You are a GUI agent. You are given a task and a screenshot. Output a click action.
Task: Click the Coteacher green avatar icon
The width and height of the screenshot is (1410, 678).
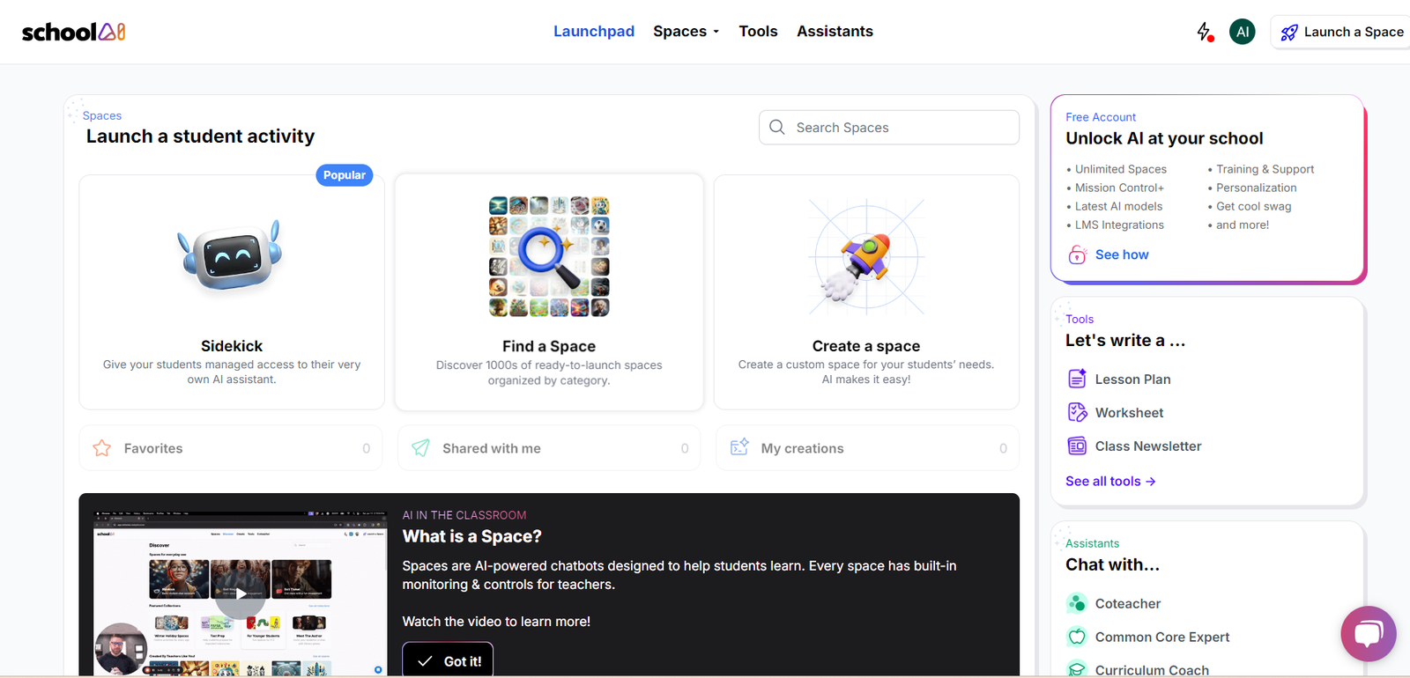click(1077, 603)
